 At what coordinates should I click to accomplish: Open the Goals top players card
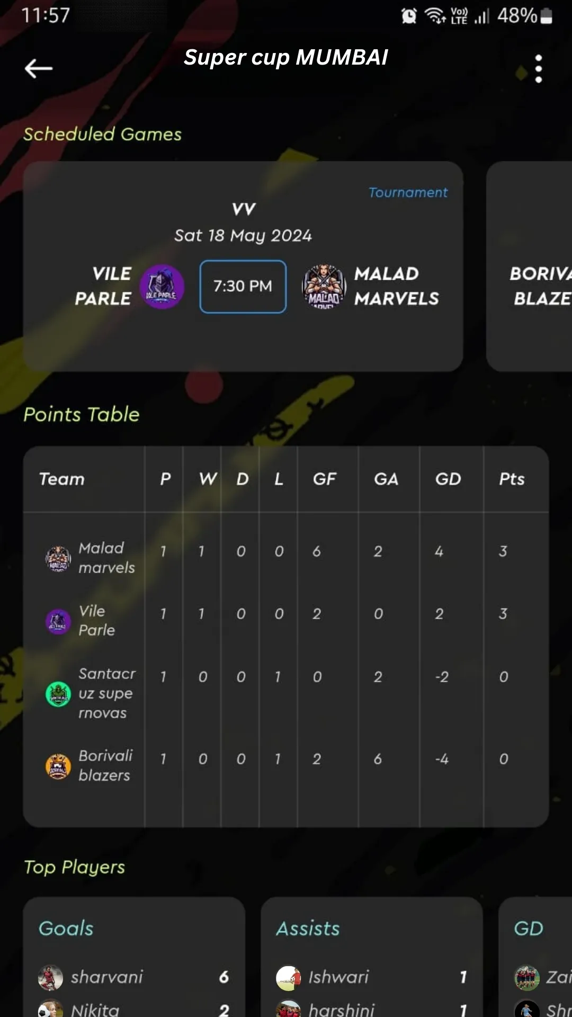[134, 957]
